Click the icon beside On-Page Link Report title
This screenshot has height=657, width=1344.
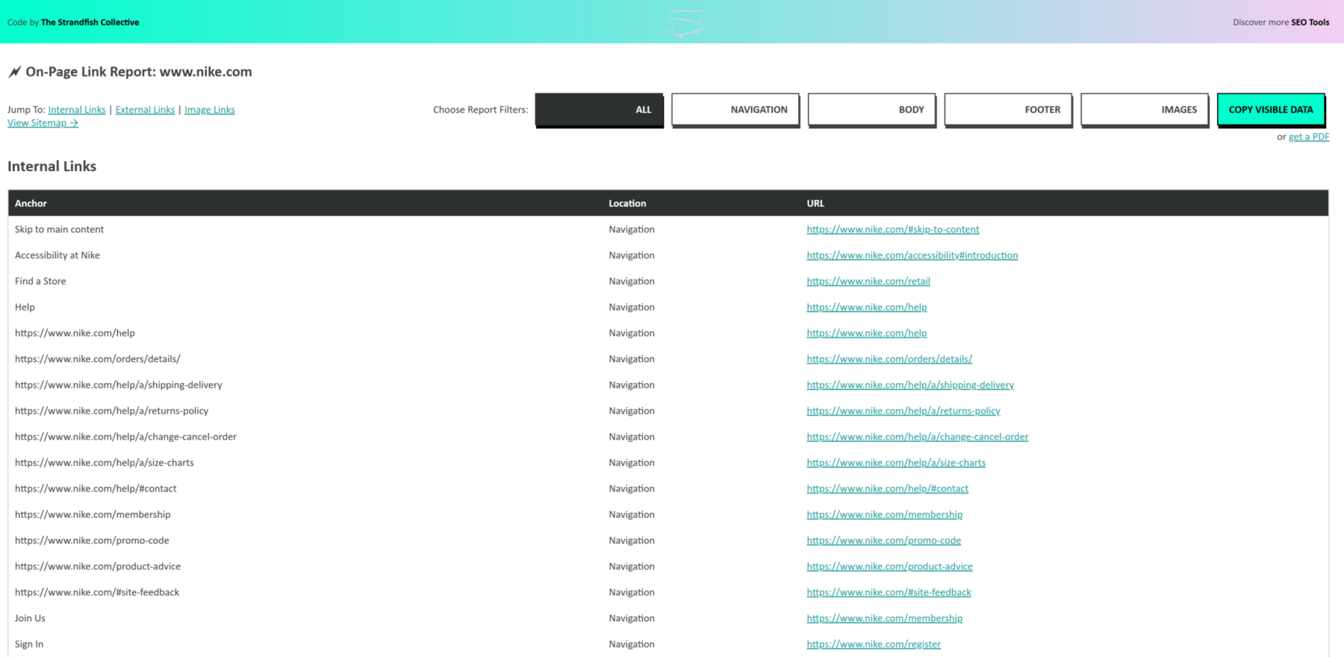(14, 72)
